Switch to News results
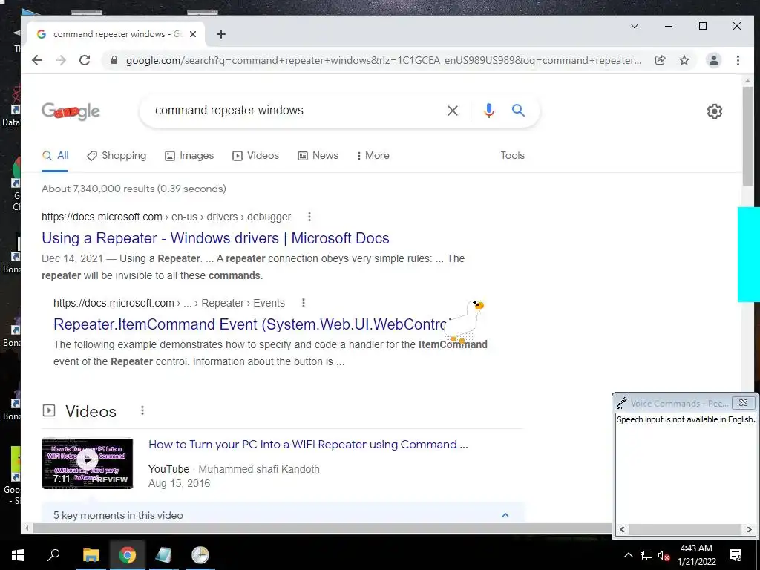The image size is (760, 570). [318, 156]
